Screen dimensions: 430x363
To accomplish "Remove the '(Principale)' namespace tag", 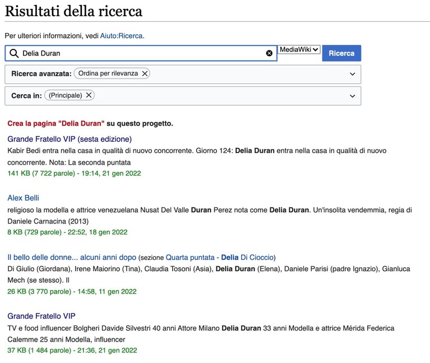I will 89,95.
